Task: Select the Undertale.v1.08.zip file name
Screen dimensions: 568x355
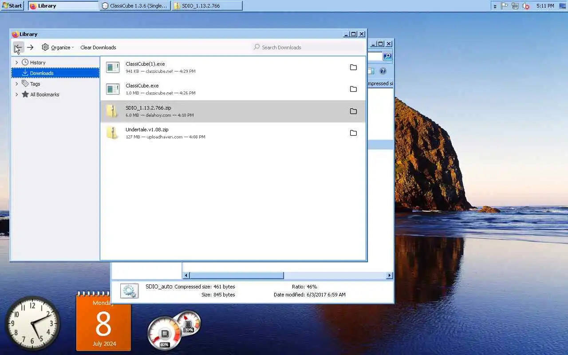Action: tap(147, 130)
